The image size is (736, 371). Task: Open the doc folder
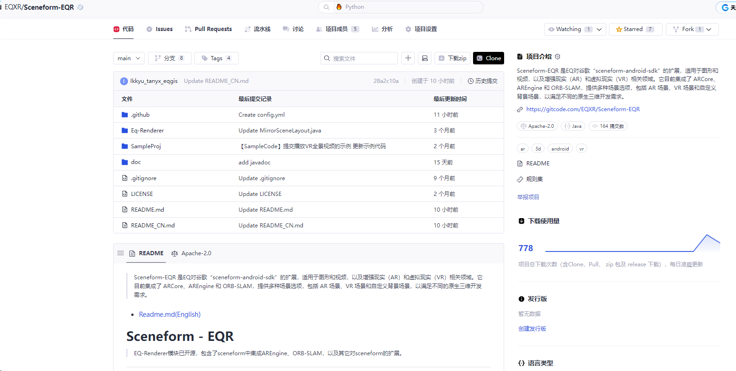pos(135,162)
